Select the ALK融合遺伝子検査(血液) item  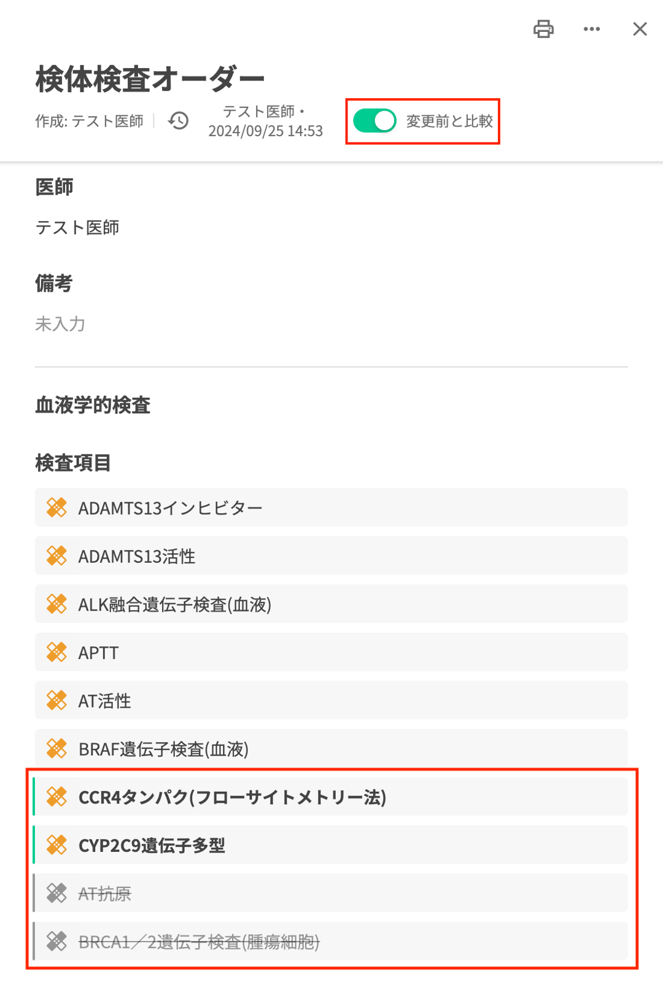click(x=331, y=604)
